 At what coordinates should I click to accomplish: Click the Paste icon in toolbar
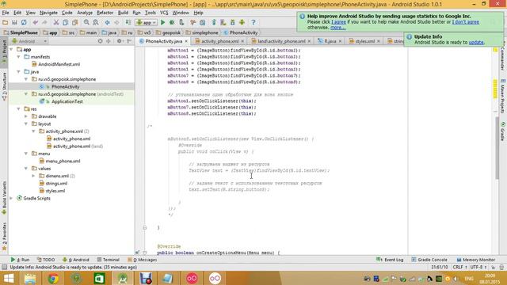pyautogui.click(x=75, y=22)
